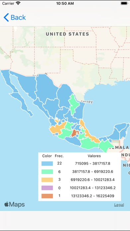Click the legend value range 715095 - 3817157.8
The width and height of the screenshot is (130, 231).
93,164
